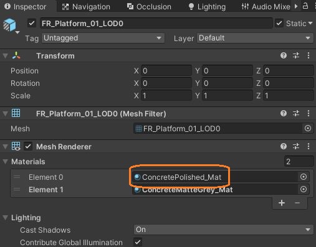Open Mesh Filter help icon

pos(284,113)
